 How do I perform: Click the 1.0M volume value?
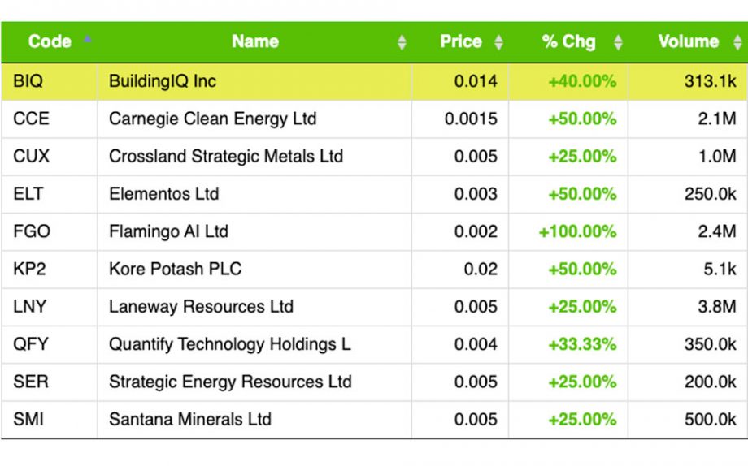tap(717, 157)
